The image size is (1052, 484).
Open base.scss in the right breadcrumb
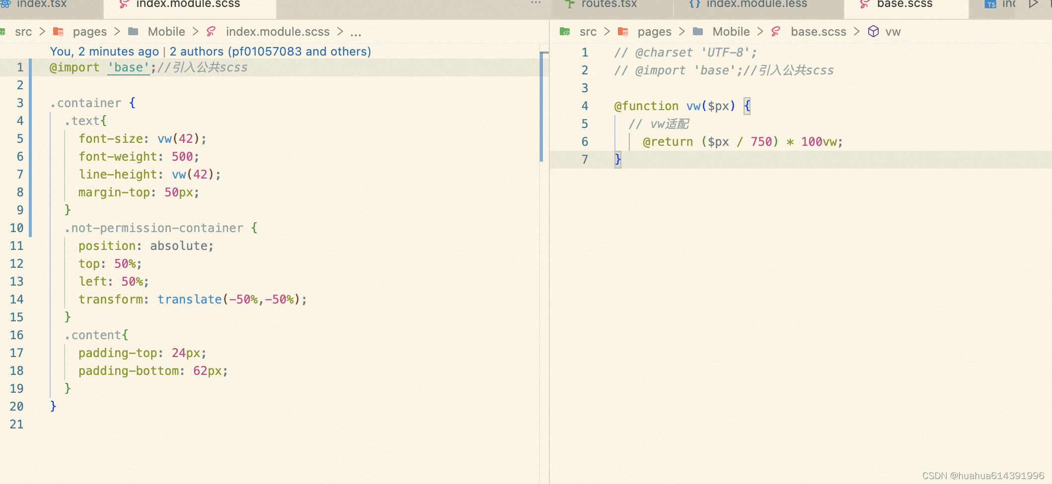(819, 32)
